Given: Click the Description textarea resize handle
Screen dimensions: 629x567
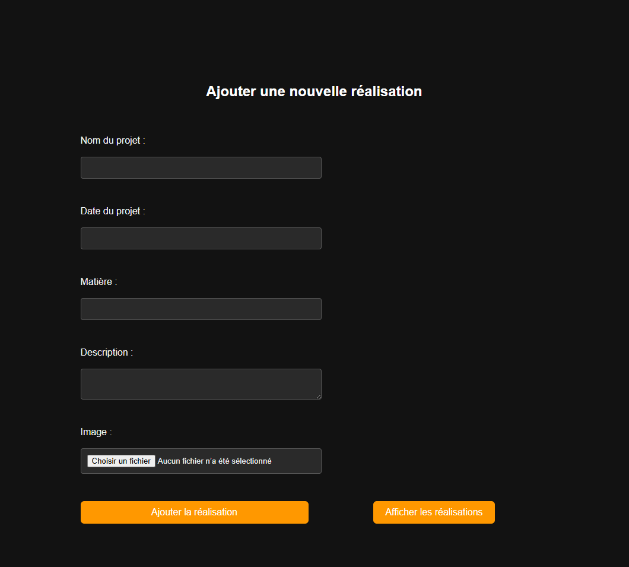Looking at the screenshot, I should click(318, 396).
